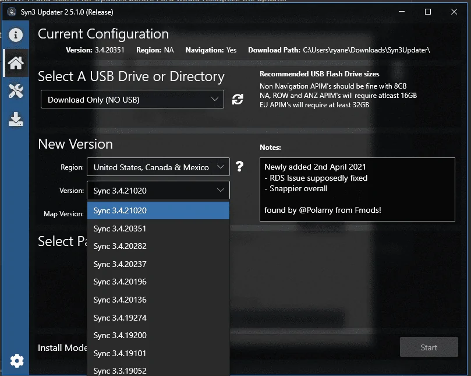Choose Sync 3.4.20237 version
Viewport: 471px width, 376px height.
point(158,264)
